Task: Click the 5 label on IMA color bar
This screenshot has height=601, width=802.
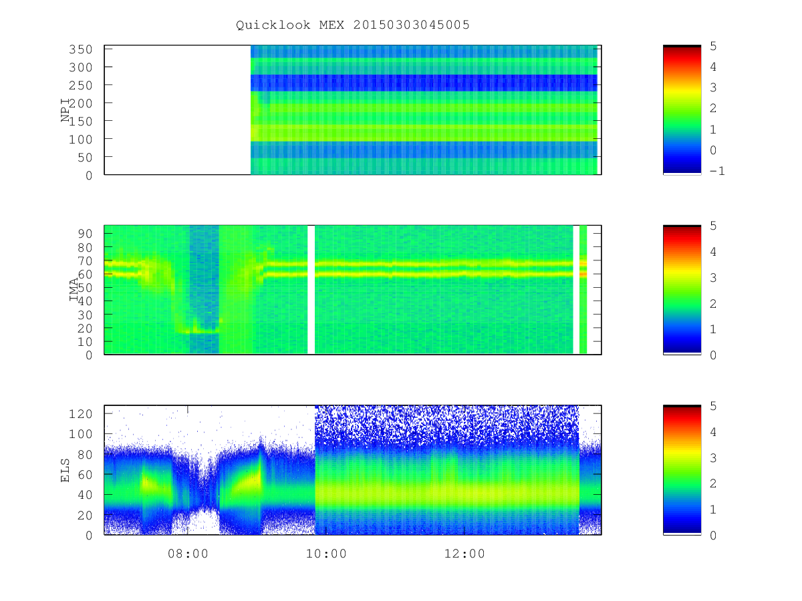Action: 713,226
